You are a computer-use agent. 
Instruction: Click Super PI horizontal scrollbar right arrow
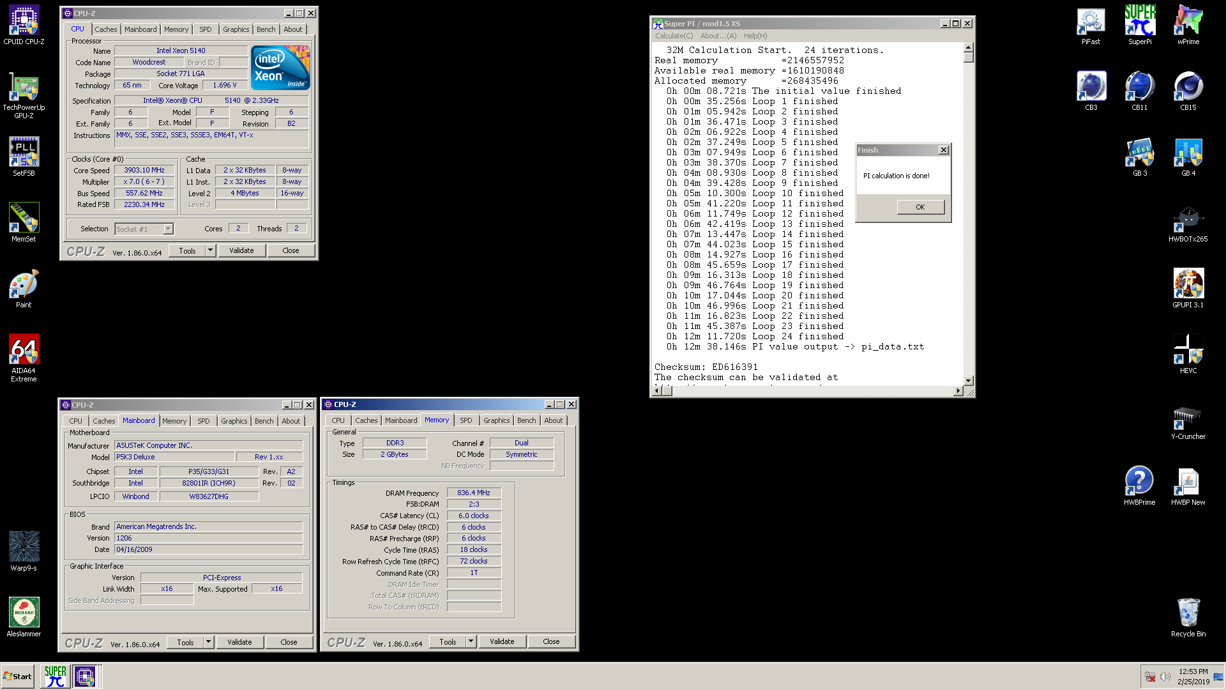958,391
